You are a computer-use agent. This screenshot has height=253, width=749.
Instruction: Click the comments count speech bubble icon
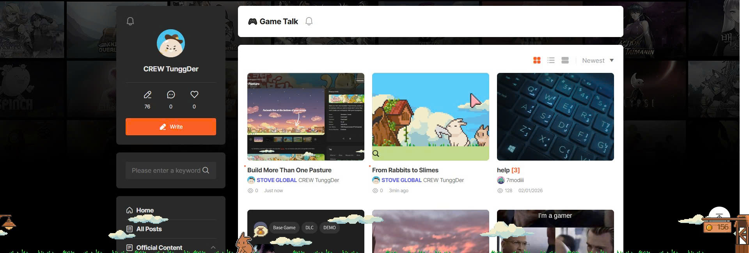[x=171, y=95]
